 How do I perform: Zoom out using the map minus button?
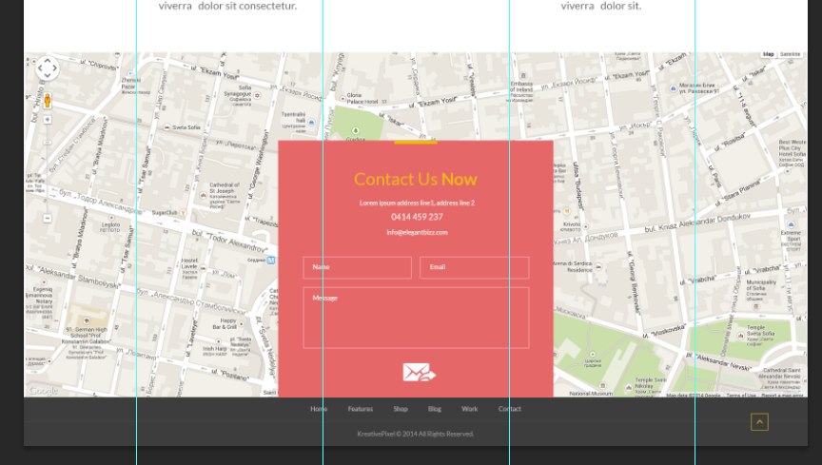click(48, 218)
